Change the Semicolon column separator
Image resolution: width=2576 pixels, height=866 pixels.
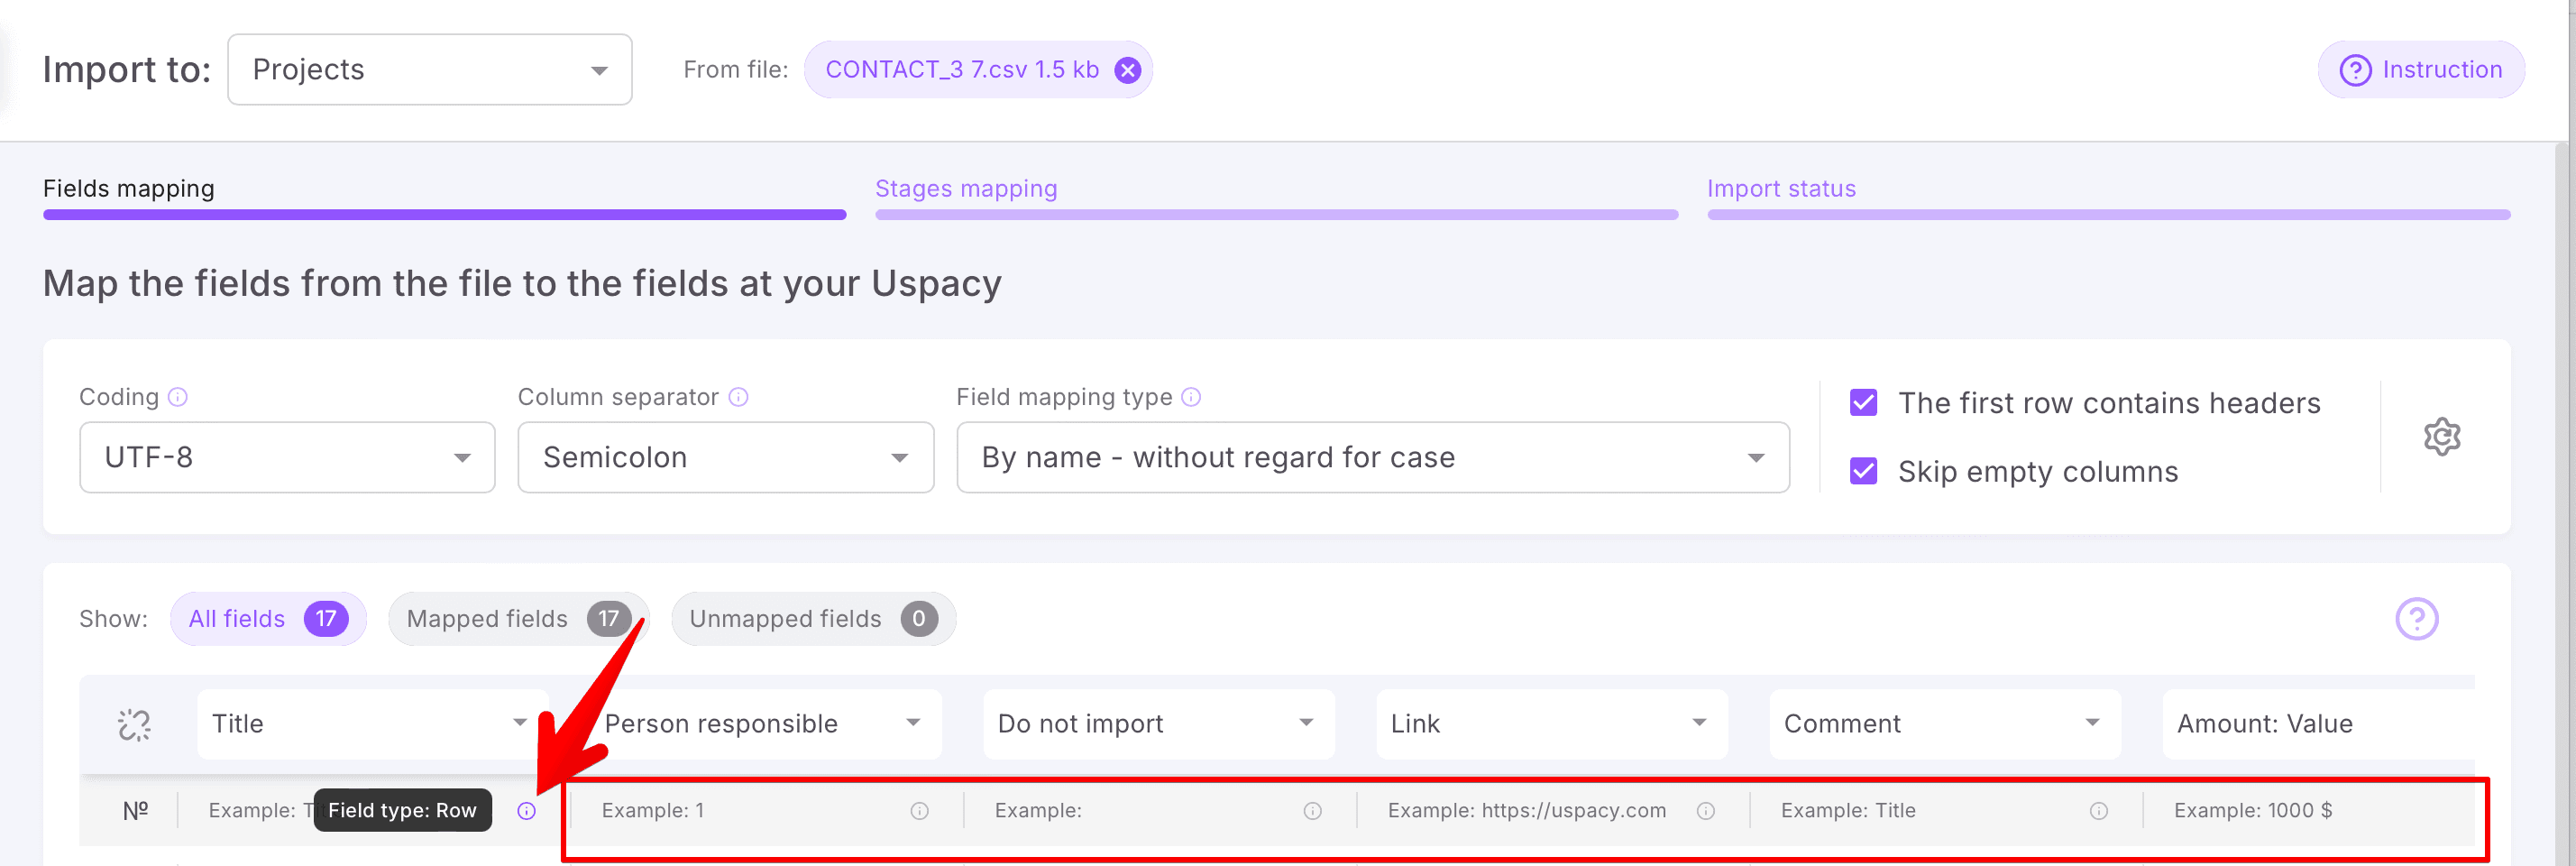pos(724,458)
